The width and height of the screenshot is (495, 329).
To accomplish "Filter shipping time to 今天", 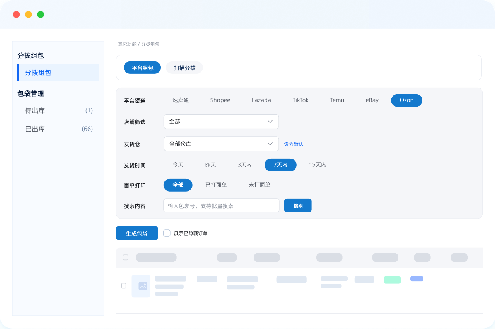I will tap(178, 165).
